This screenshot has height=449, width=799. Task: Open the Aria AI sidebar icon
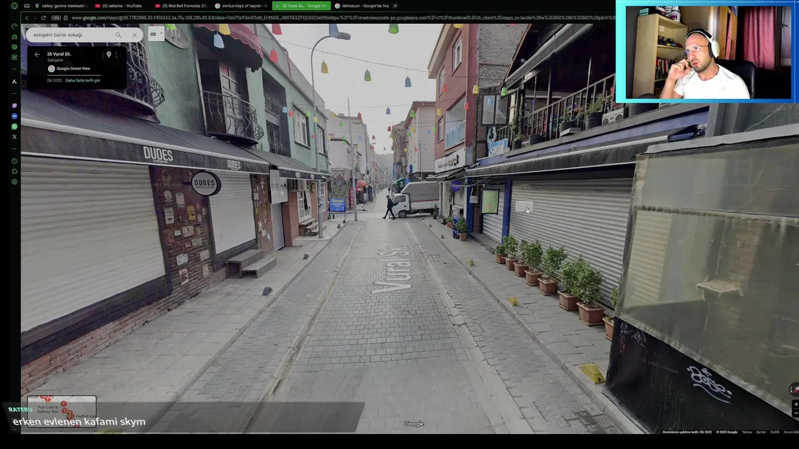coord(14,82)
